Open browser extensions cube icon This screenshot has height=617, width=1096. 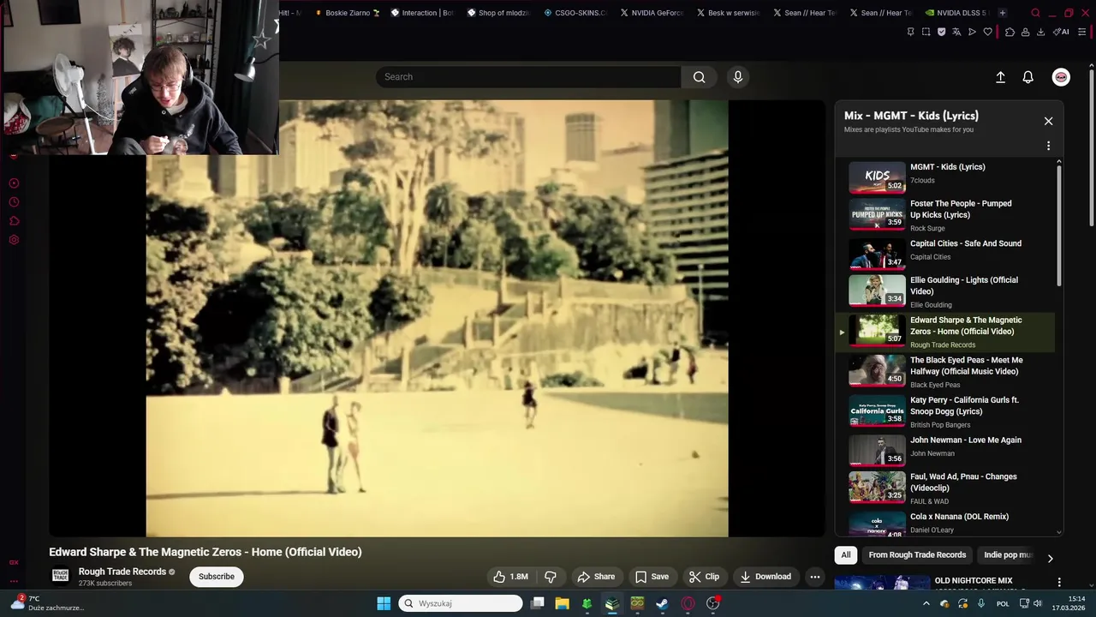(x=1010, y=32)
